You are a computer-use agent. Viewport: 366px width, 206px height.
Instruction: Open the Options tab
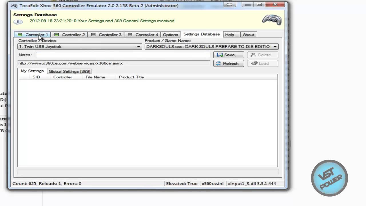click(x=170, y=35)
